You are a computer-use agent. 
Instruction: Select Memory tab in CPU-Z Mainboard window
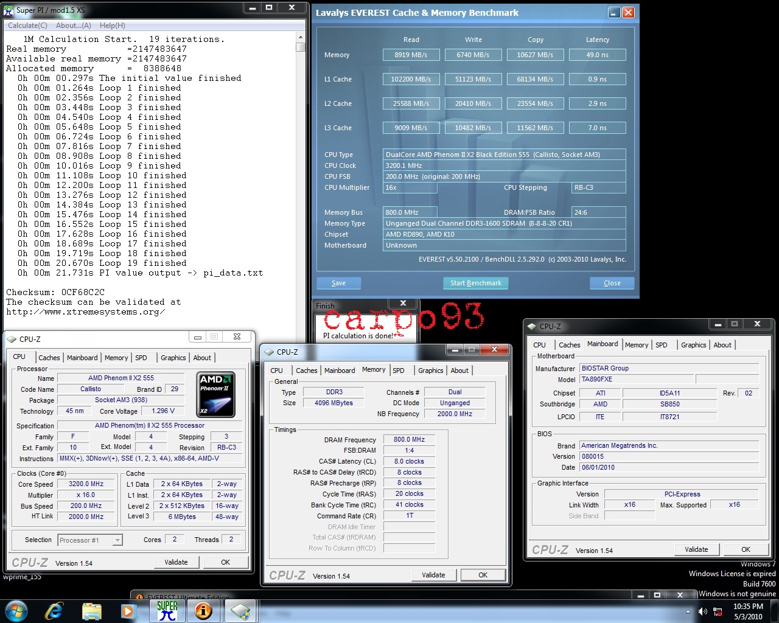(637, 345)
